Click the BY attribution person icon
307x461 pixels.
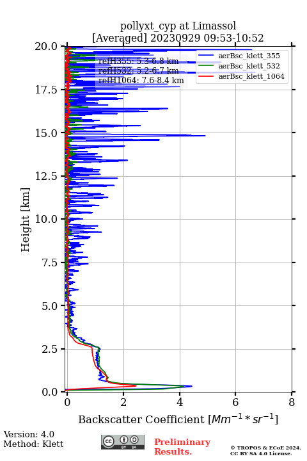124,440
